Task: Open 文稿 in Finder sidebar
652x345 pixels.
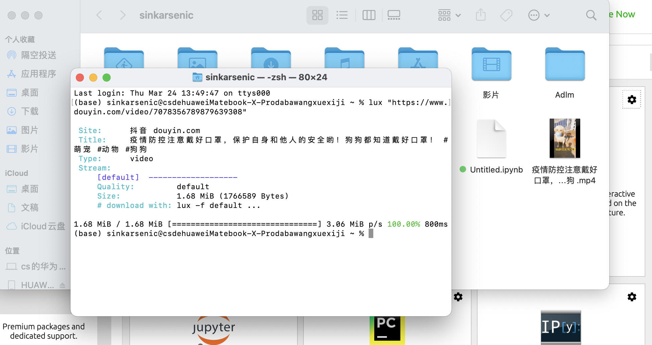Action: tap(23, 208)
